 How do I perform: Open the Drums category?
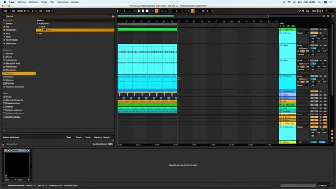tap(9, 57)
